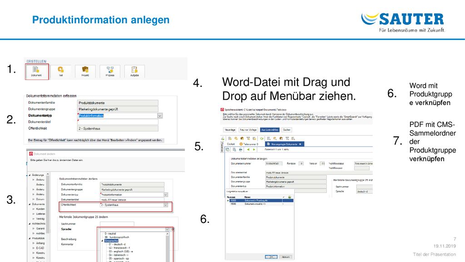The image size is (465, 262).
Task: Click the Neu von Vorlage button
Action: click(248, 130)
